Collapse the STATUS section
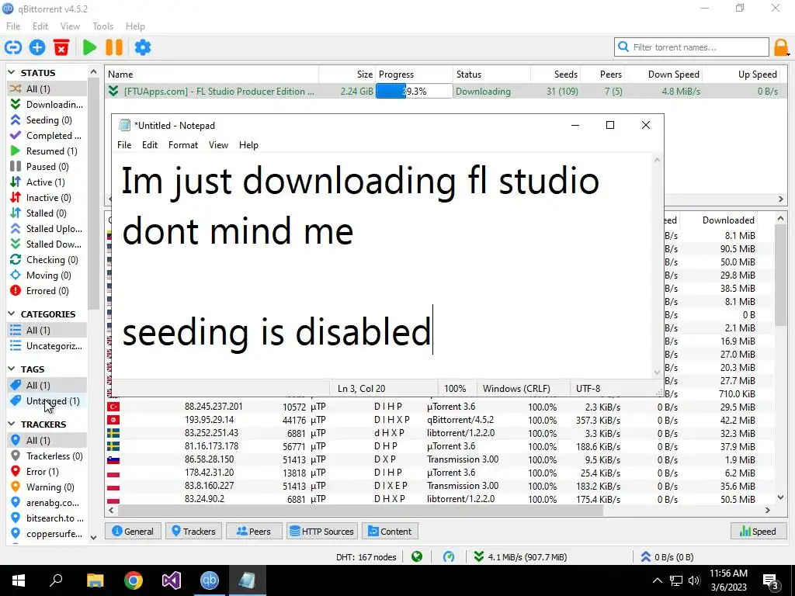 click(x=12, y=73)
